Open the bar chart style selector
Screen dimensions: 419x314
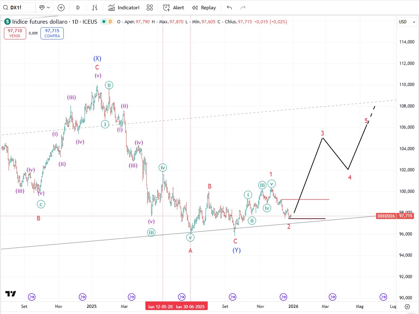[x=95, y=8]
